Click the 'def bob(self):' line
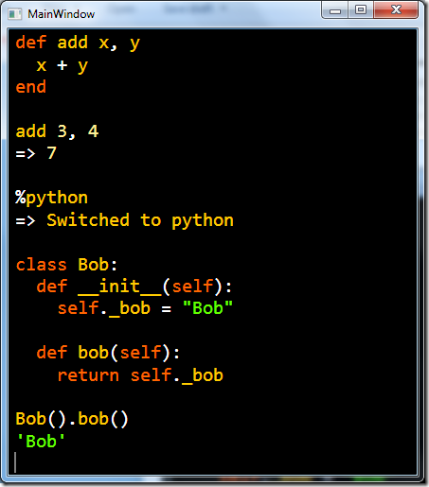The image size is (429, 487). coord(108,353)
